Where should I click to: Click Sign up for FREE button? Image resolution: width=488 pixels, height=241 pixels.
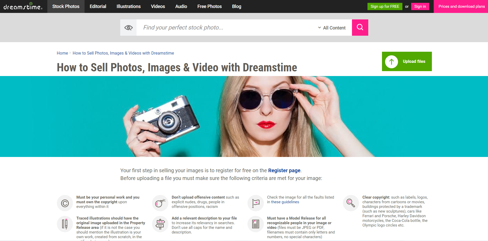[385, 6]
